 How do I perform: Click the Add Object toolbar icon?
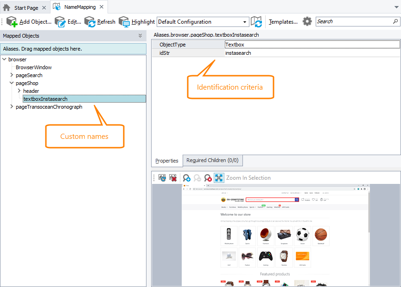tap(12, 21)
